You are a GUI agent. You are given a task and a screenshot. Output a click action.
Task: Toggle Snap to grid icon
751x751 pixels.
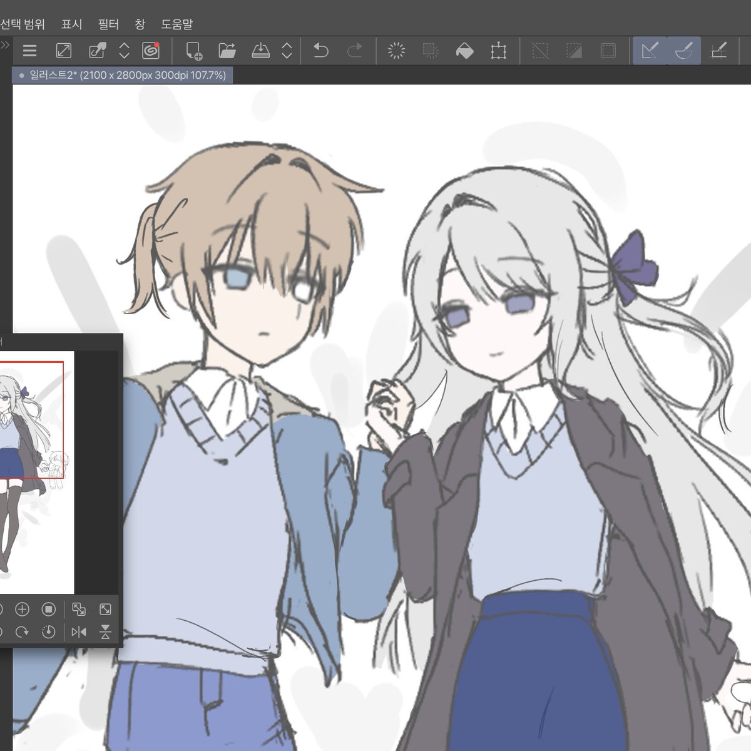coord(719,51)
